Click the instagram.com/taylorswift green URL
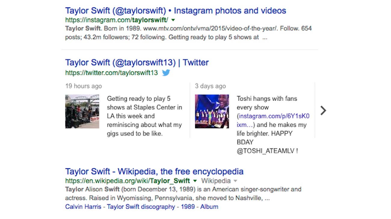This screenshot has height=219, width=391. click(116, 20)
